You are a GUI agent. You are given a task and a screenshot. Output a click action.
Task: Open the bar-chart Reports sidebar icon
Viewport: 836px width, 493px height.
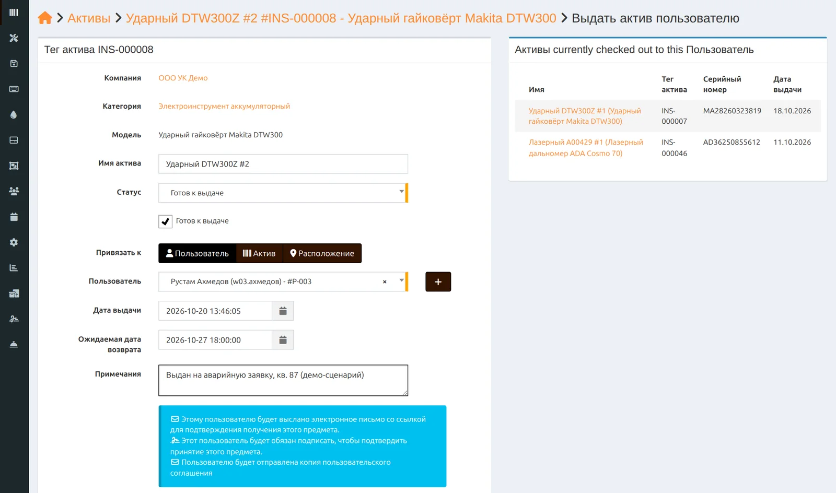coord(14,268)
